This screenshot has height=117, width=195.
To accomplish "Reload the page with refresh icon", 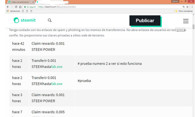I will click(16, 7).
